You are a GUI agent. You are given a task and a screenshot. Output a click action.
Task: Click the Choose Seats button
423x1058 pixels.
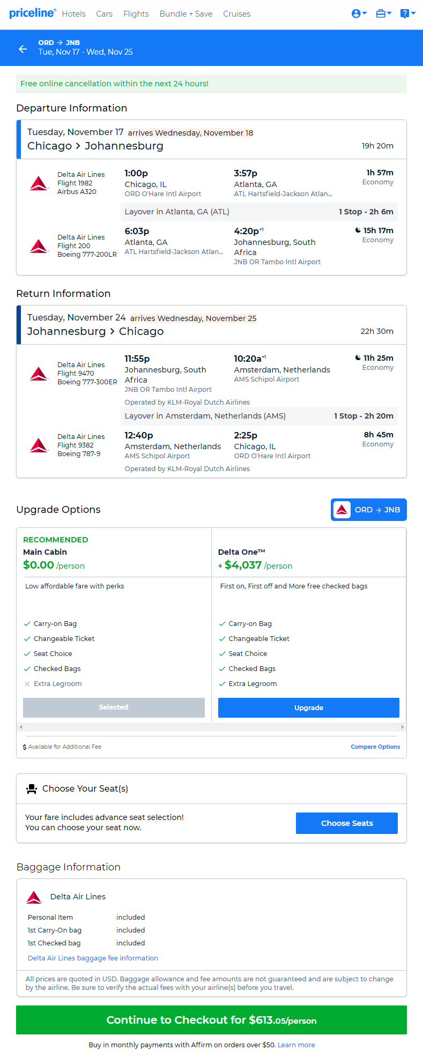click(x=347, y=823)
